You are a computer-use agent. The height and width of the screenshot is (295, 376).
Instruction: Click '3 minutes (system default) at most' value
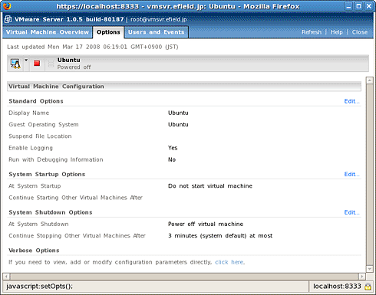pos(220,236)
